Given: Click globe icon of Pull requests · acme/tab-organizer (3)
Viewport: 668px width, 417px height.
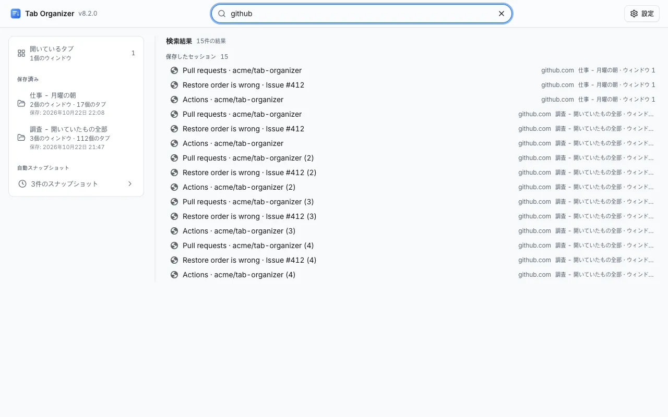Looking at the screenshot, I should pyautogui.click(x=174, y=202).
